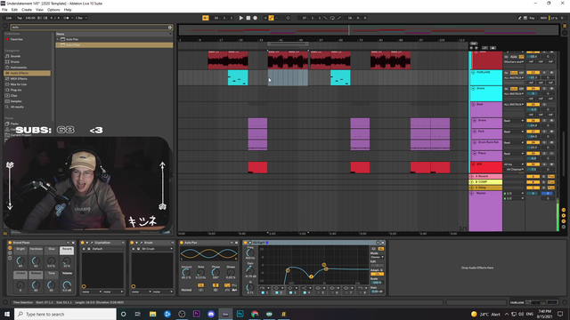The width and height of the screenshot is (570, 320).
Task: Open the Kick track 'Beat' output dropdown
Action: tap(514, 132)
